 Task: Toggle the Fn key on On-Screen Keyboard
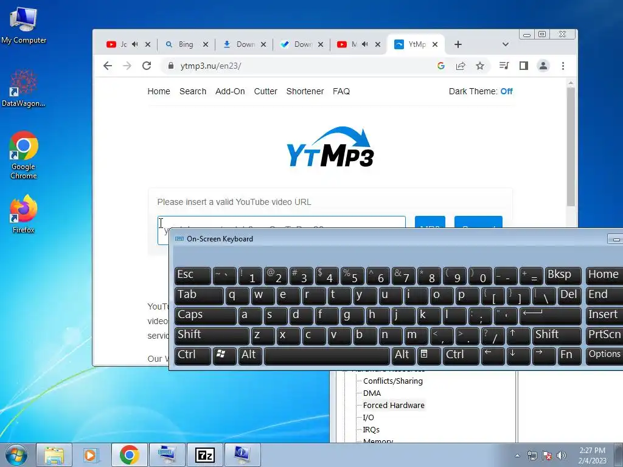pos(569,355)
